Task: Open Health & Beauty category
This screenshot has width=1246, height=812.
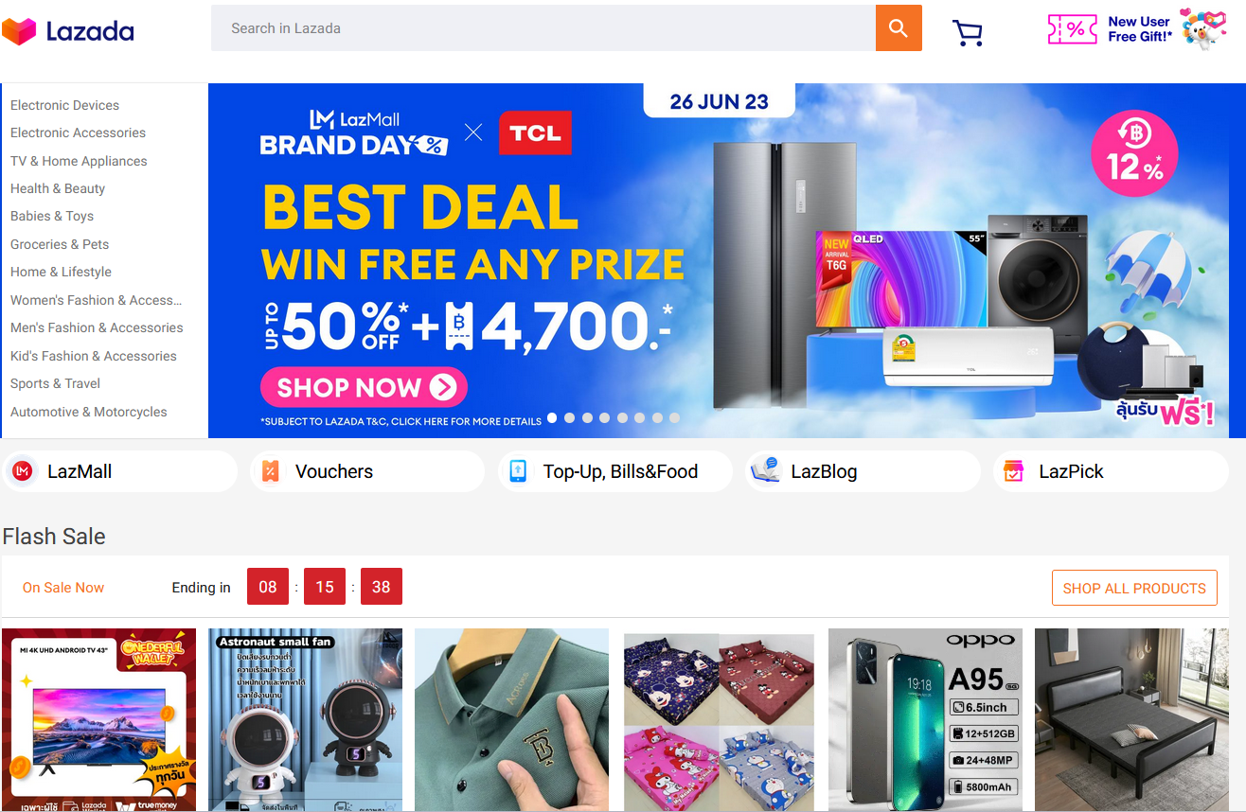Action: (x=58, y=188)
